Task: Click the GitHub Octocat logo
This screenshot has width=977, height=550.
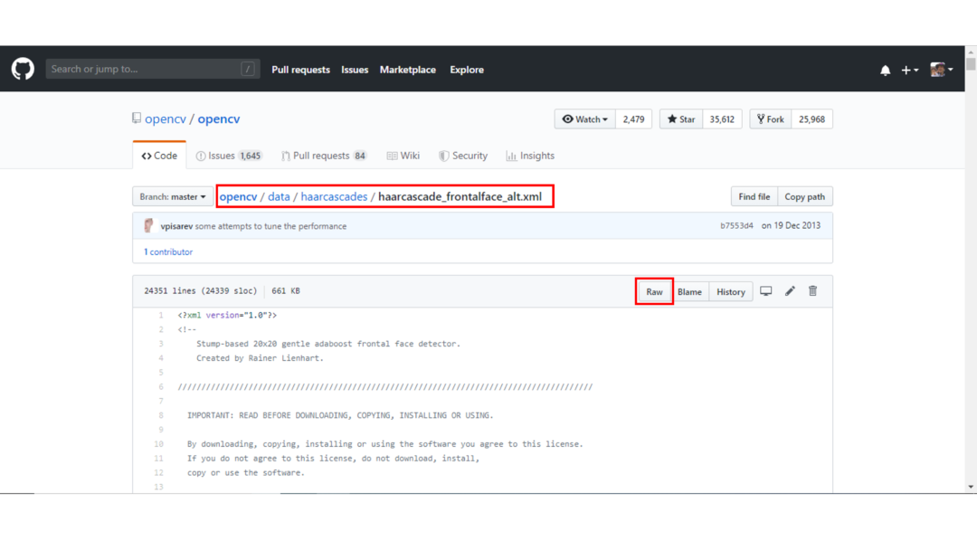Action: 23,69
